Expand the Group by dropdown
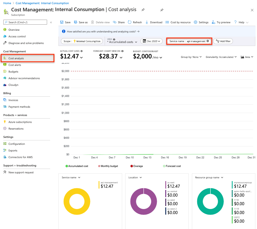The width and height of the screenshot is (257, 229). 191,57
